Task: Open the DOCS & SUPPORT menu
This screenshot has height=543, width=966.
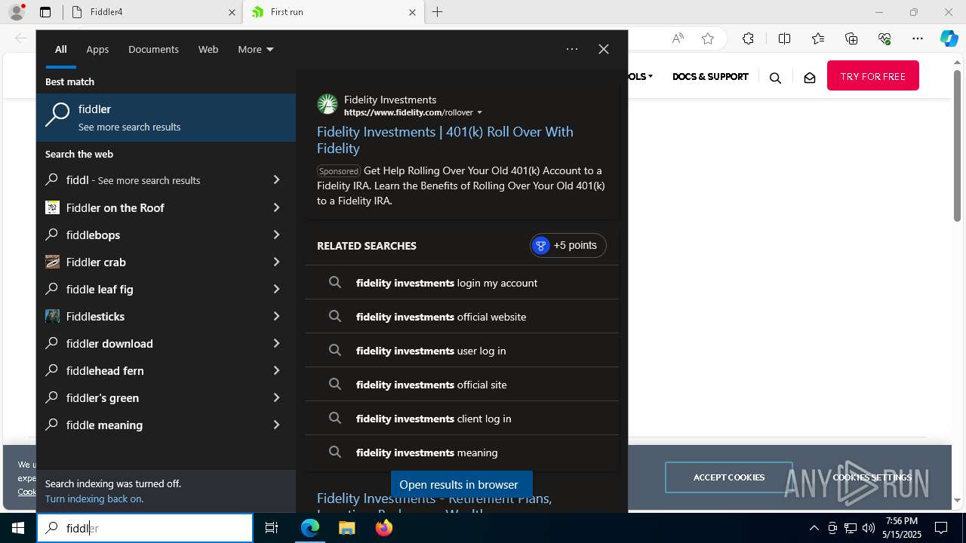Action: tap(710, 76)
